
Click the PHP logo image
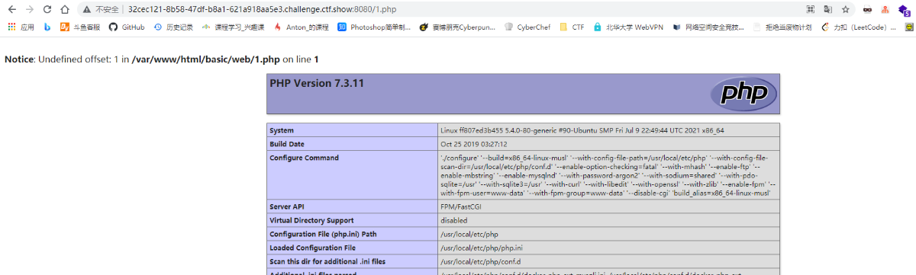pyautogui.click(x=745, y=94)
